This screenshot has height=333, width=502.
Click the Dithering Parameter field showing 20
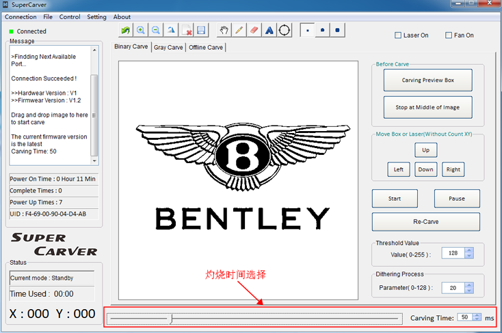coord(453,288)
